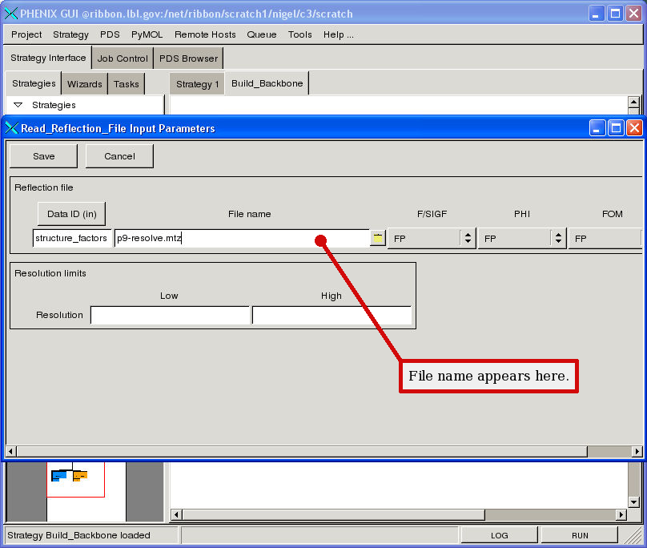Open the PyMOL menu
The height and width of the screenshot is (548, 647).
[x=147, y=34]
